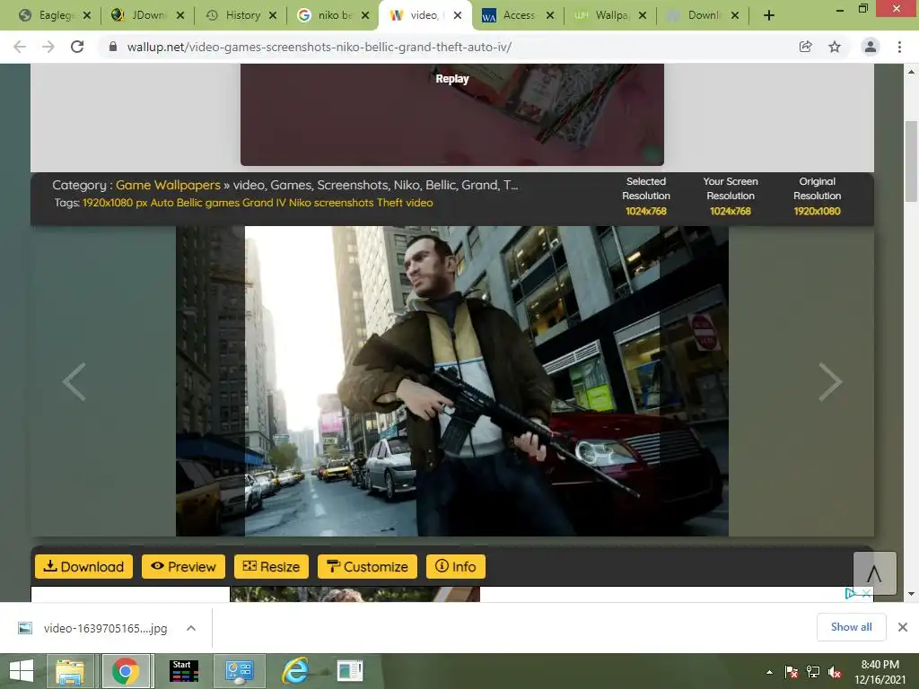Click Replay on the video ad
The width and height of the screenshot is (919, 689).
452,79
